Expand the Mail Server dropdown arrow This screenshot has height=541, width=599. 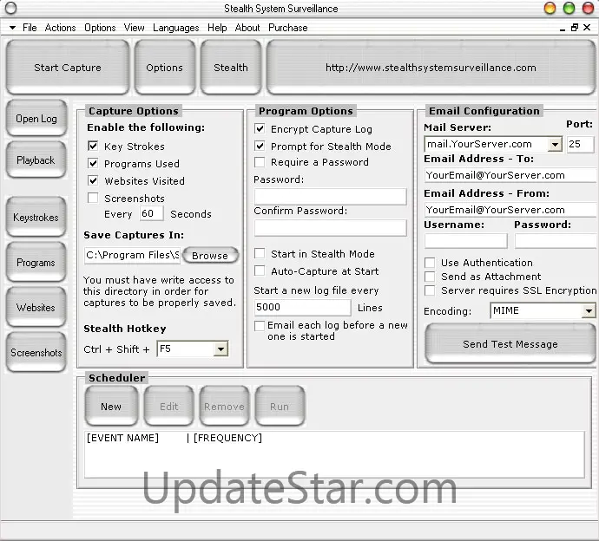555,144
